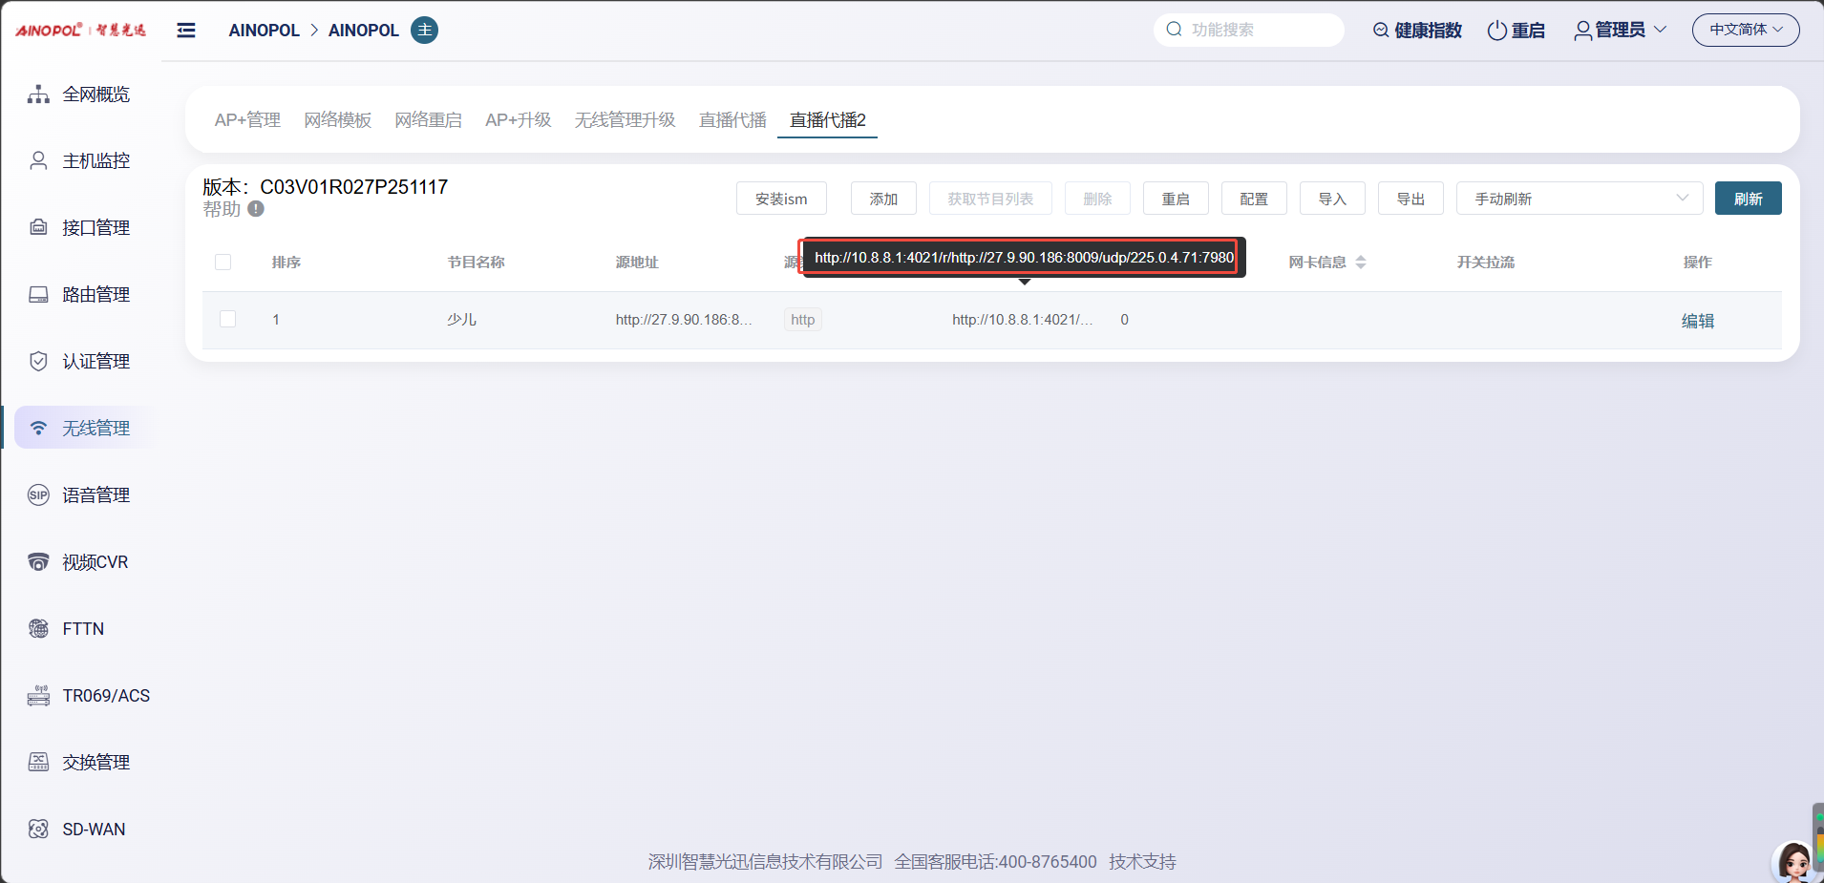Open 视频CVR camera icon in sidebar
Viewport: 1824px width, 883px height.
coord(38,562)
